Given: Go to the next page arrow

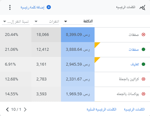Looking at the screenshot, I should [25, 110].
